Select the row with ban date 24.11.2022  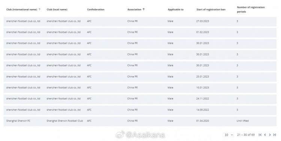tap(140, 99)
